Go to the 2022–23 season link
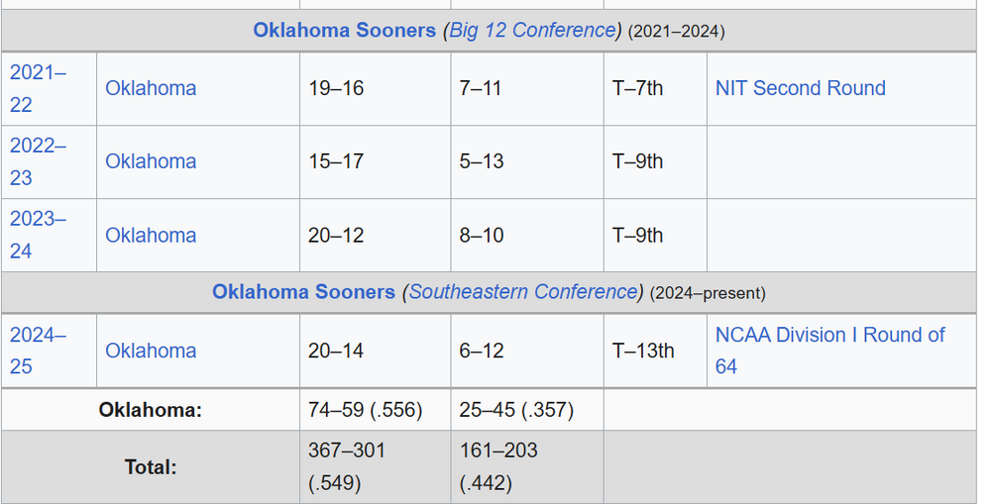This screenshot has width=991, height=504. [38, 161]
